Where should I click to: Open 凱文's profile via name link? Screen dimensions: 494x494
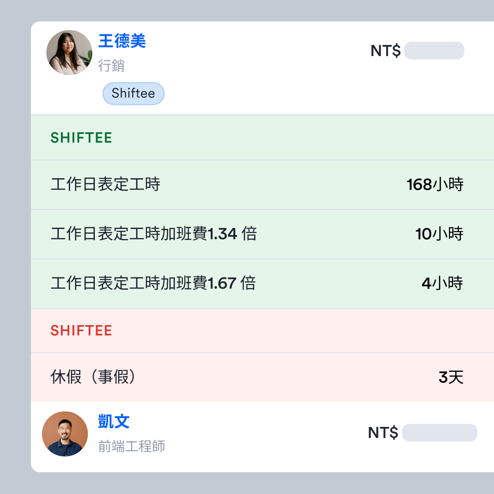pyautogui.click(x=113, y=421)
